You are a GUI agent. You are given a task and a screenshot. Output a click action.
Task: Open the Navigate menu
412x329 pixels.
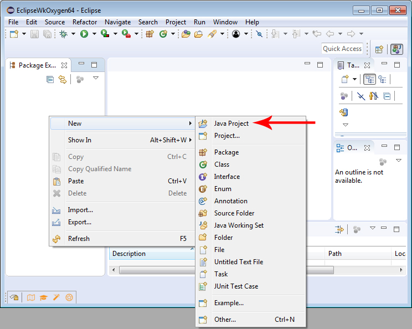(118, 22)
